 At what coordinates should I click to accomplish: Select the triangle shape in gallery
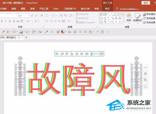pos(105,18)
